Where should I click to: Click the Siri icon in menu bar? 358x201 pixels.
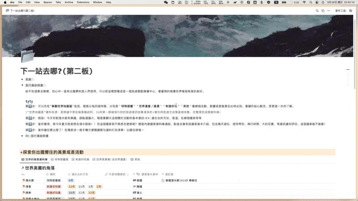[323, 2]
